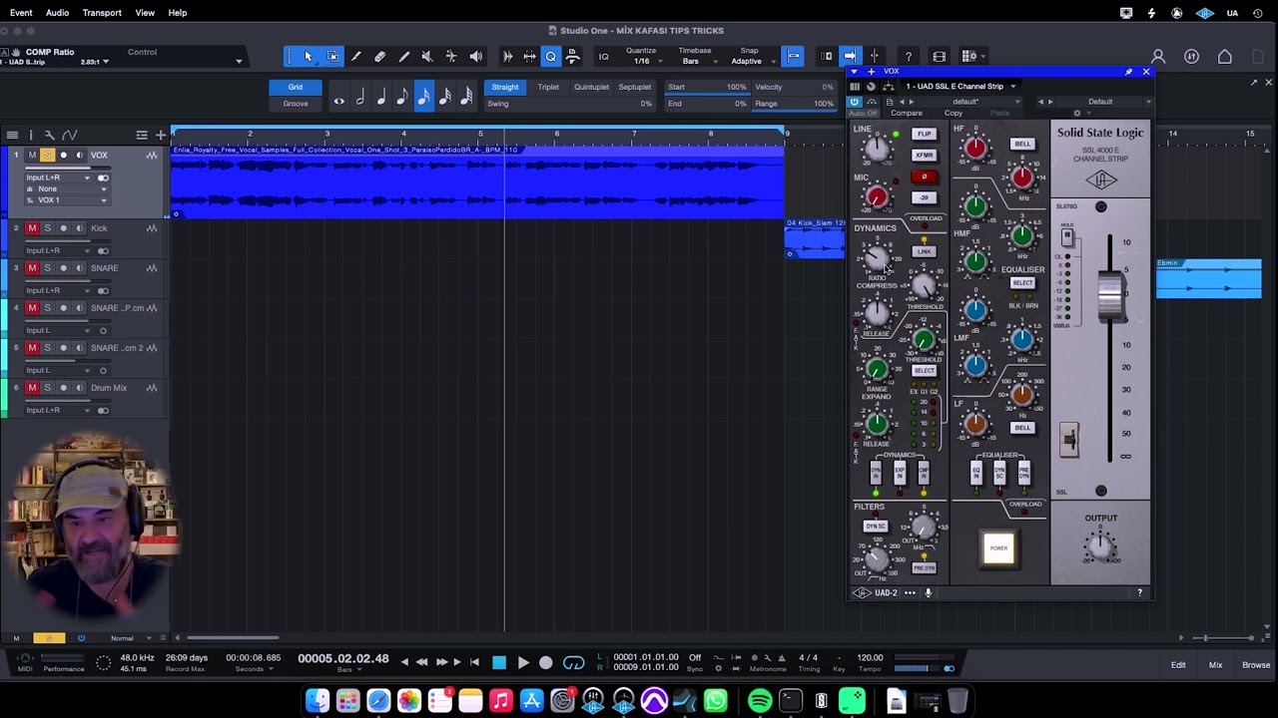Image resolution: width=1278 pixels, height=718 pixels.
Task: Select the Paint (pencil) tool
Action: (404, 57)
